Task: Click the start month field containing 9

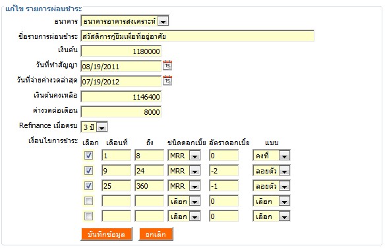Action: tap(117, 171)
